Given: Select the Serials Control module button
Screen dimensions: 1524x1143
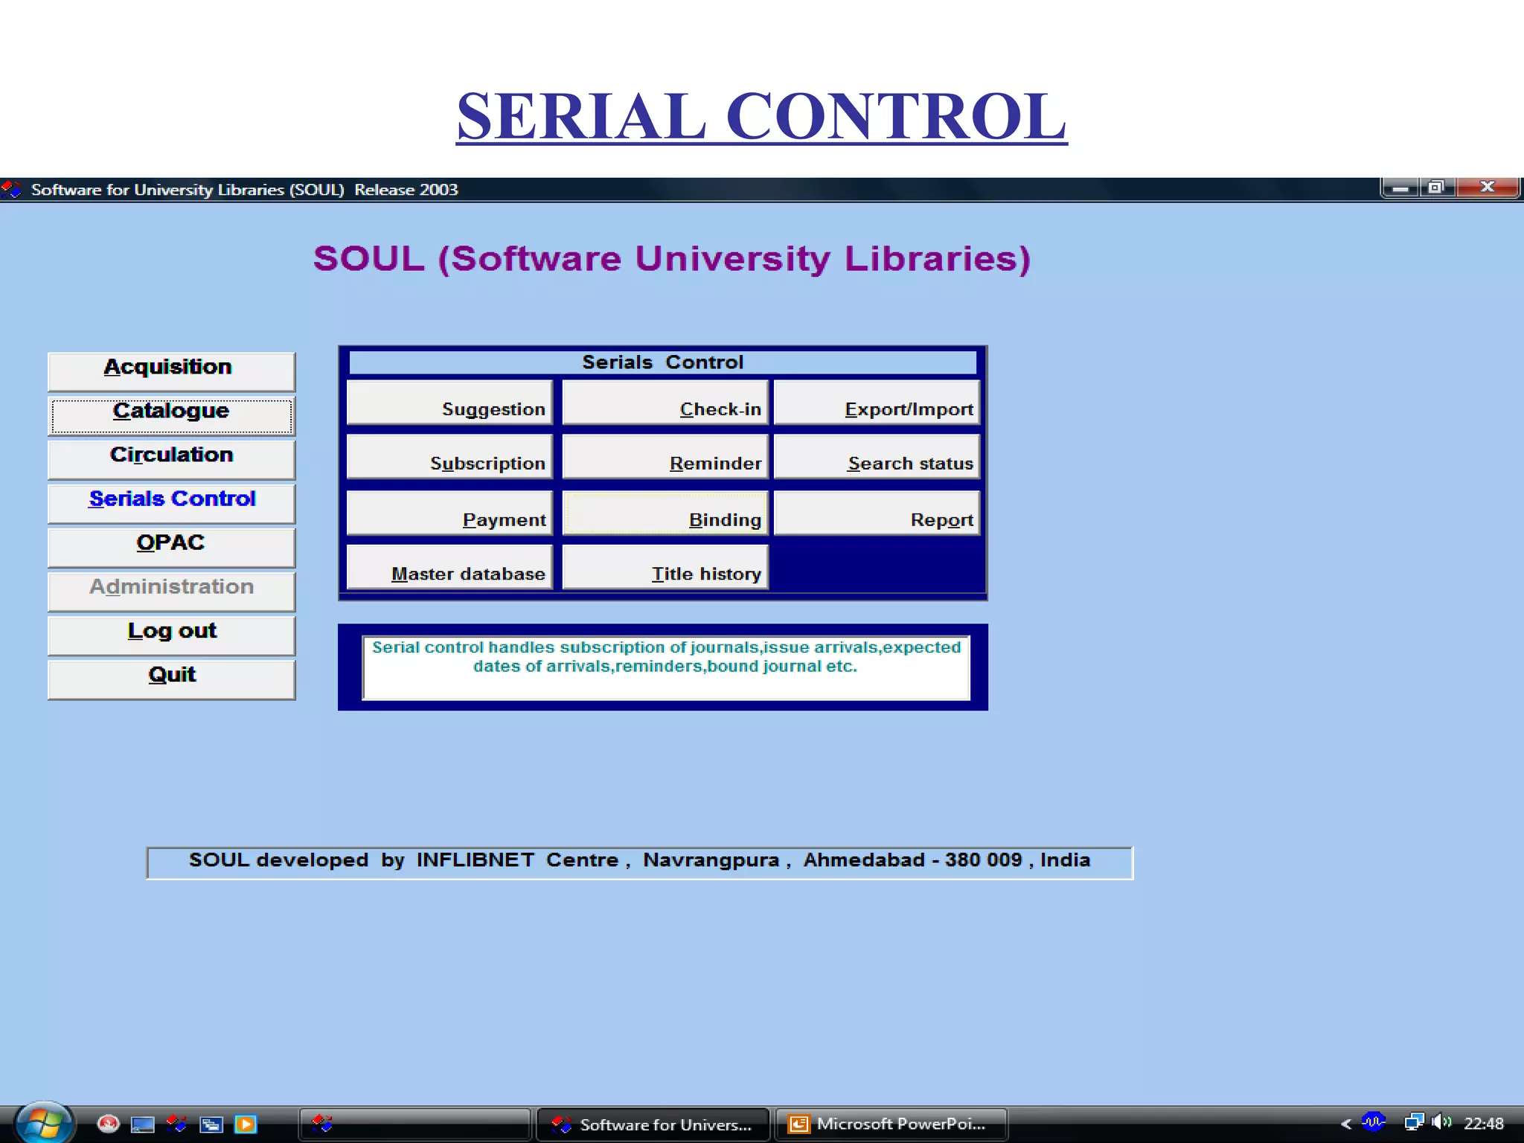Looking at the screenshot, I should pyautogui.click(x=171, y=503).
